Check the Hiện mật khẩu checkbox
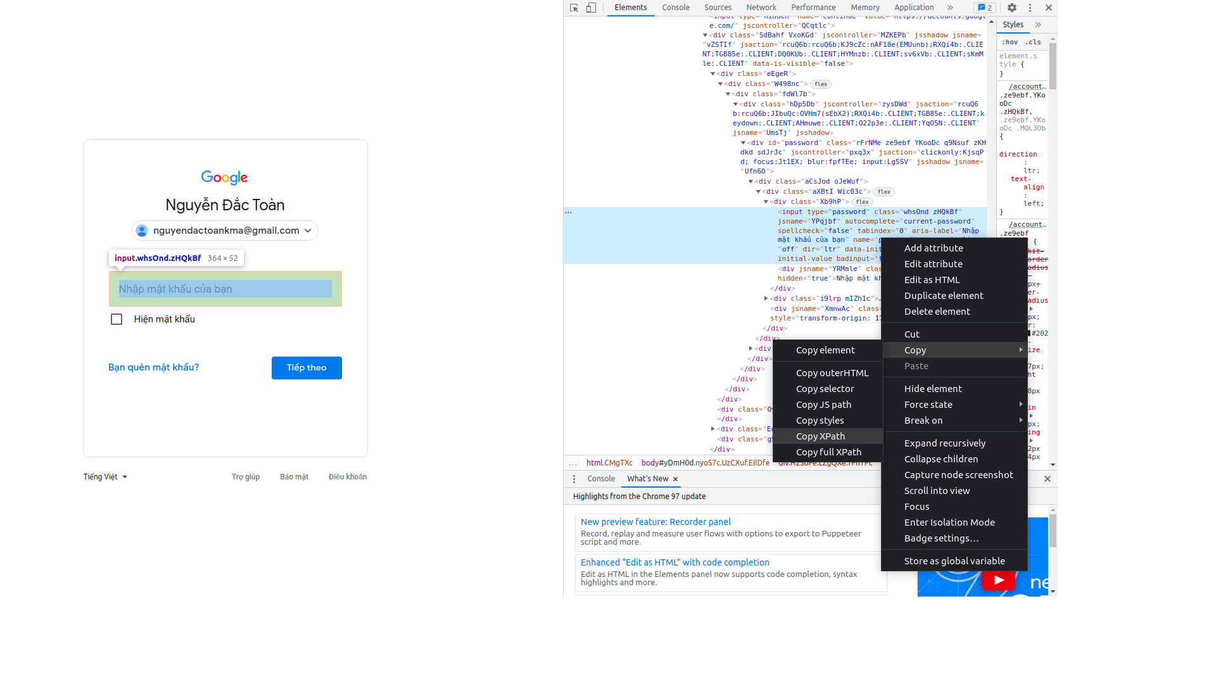 [117, 319]
